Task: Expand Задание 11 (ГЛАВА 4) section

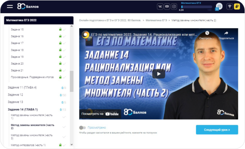Action: [22, 87]
